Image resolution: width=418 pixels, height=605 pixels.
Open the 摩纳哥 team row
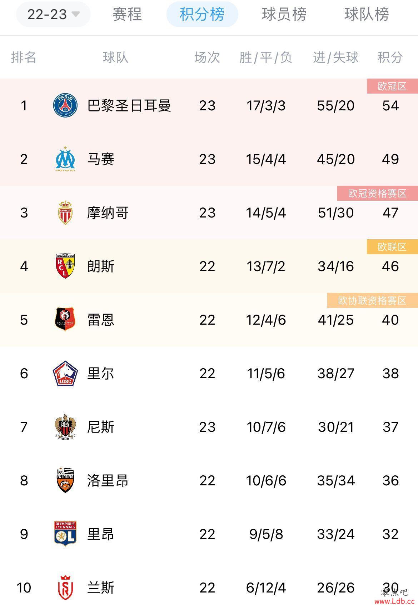pos(209,212)
